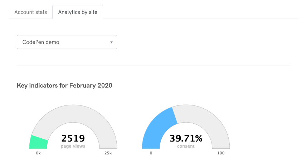Click the 25k maximum gauge label
This screenshot has height=168, width=306.
[108, 153]
